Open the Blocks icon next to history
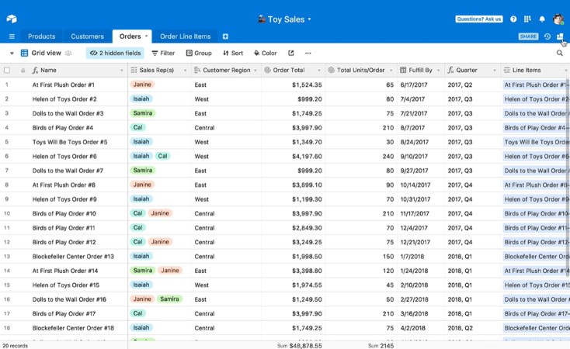 pyautogui.click(x=560, y=36)
